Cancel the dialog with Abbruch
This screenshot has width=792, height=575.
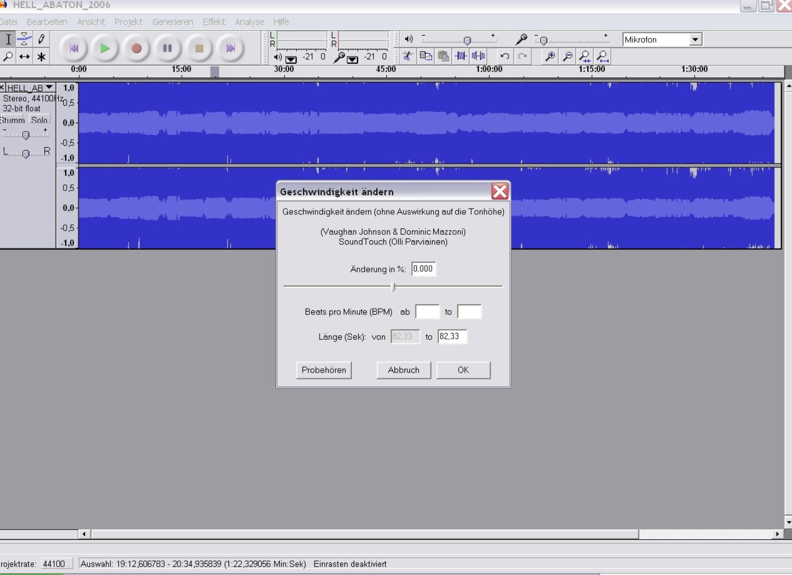403,370
